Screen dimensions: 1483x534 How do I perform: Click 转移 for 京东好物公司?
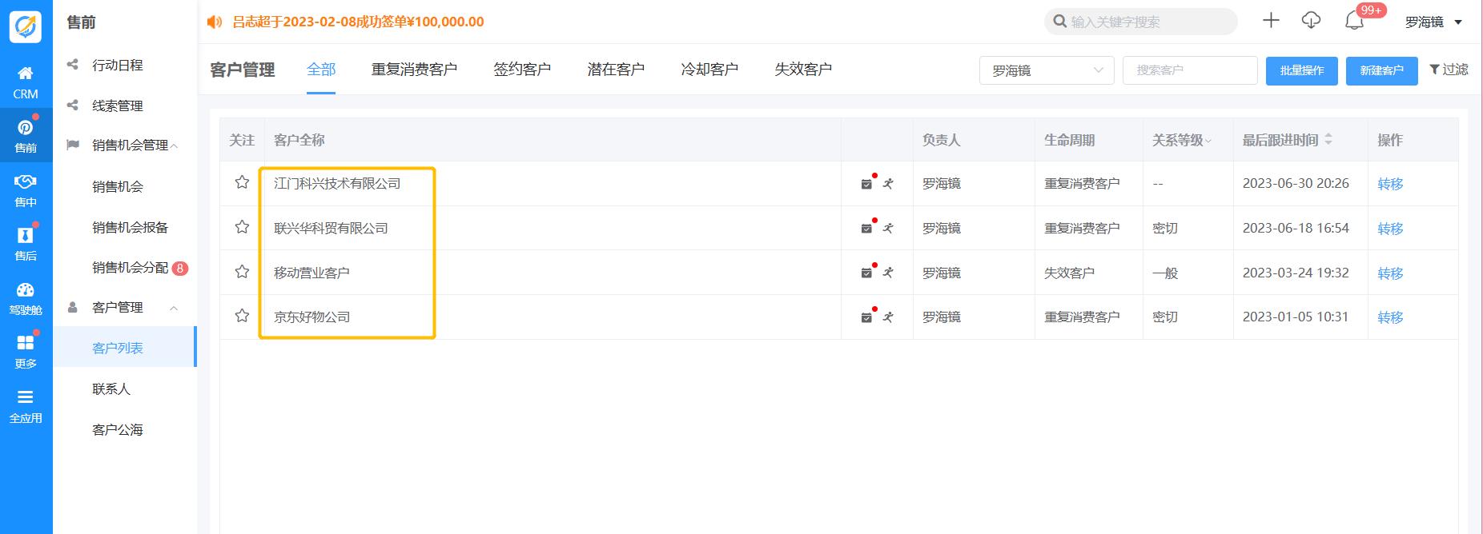1390,317
